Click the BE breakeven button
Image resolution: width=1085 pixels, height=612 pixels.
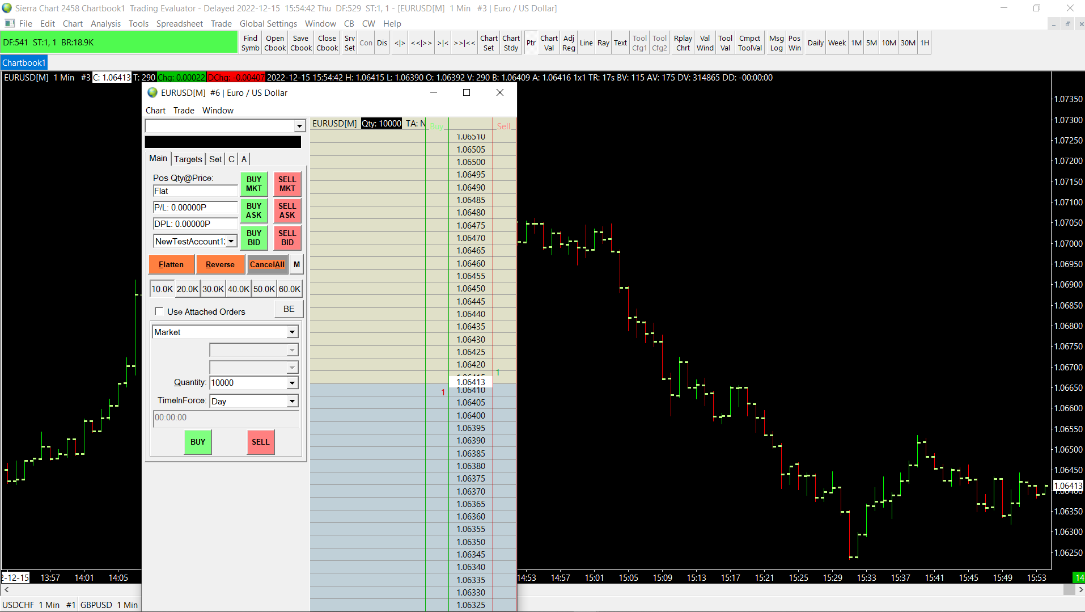coord(289,309)
